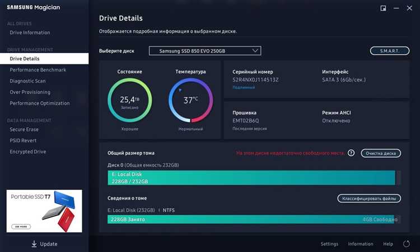Click the SATA 3 (6Gb/сек.) interface value
The width and height of the screenshot is (420, 252).
344,80
